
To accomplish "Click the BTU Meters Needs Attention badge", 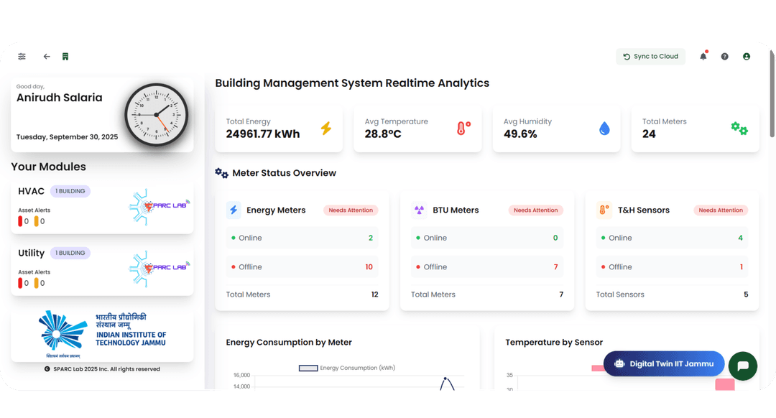I will (x=535, y=210).
